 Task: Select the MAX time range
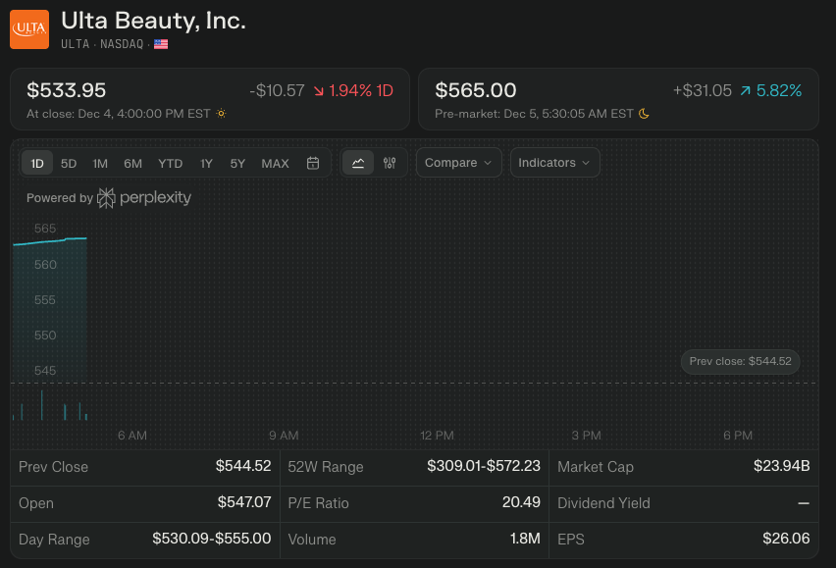[x=275, y=163]
